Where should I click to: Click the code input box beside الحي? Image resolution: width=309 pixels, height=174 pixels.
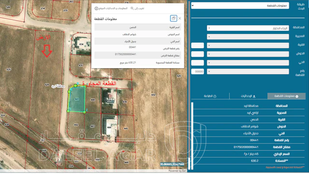pyautogui.click(x=197, y=63)
